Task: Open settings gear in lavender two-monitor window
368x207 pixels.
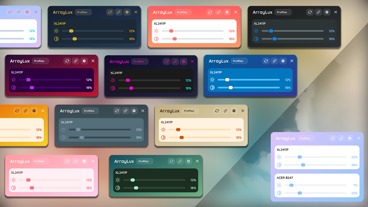Action: click(x=350, y=138)
